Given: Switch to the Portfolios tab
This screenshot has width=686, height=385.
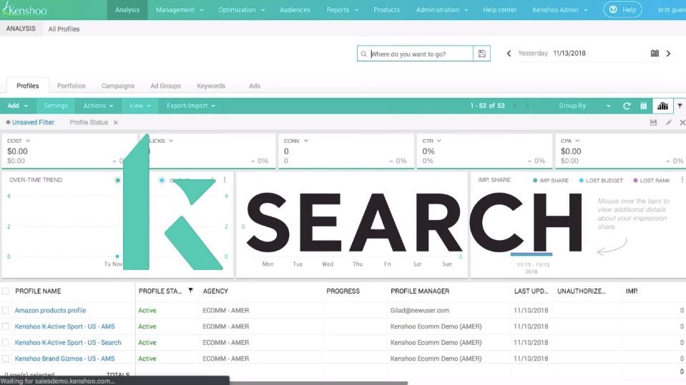Looking at the screenshot, I should (x=72, y=86).
